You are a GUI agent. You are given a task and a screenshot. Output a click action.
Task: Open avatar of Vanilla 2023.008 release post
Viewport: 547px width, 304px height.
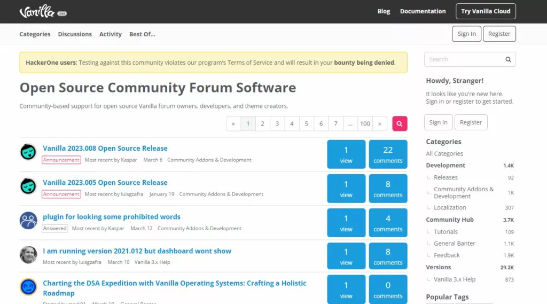click(x=28, y=152)
